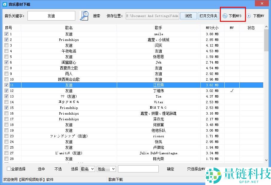Screen dimensions: 271x185
Task: Sort by the 歌手 column header
Action: point(158,28)
